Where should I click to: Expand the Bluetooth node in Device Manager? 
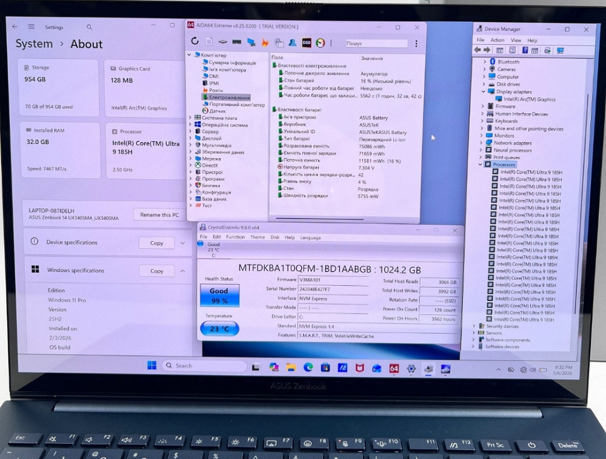(484, 62)
